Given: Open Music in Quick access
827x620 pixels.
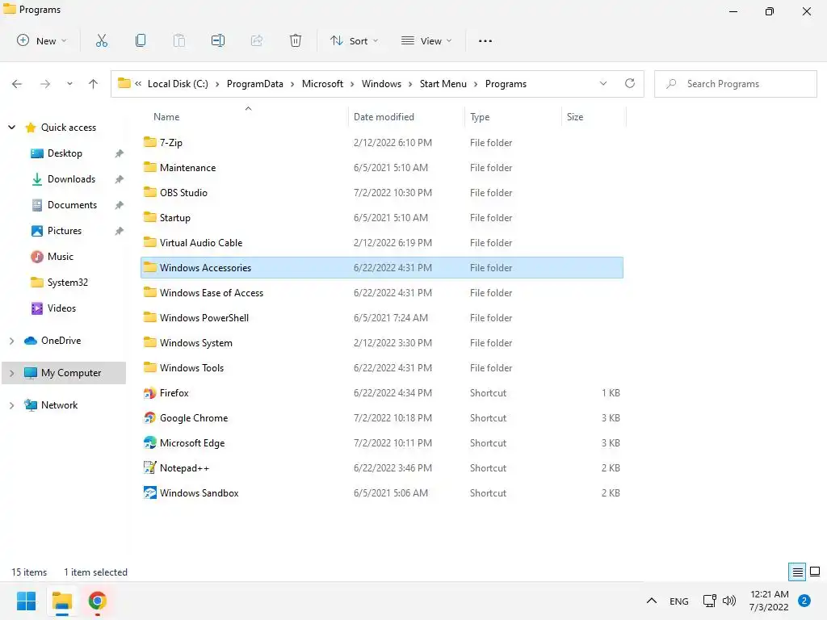Looking at the screenshot, I should (60, 257).
